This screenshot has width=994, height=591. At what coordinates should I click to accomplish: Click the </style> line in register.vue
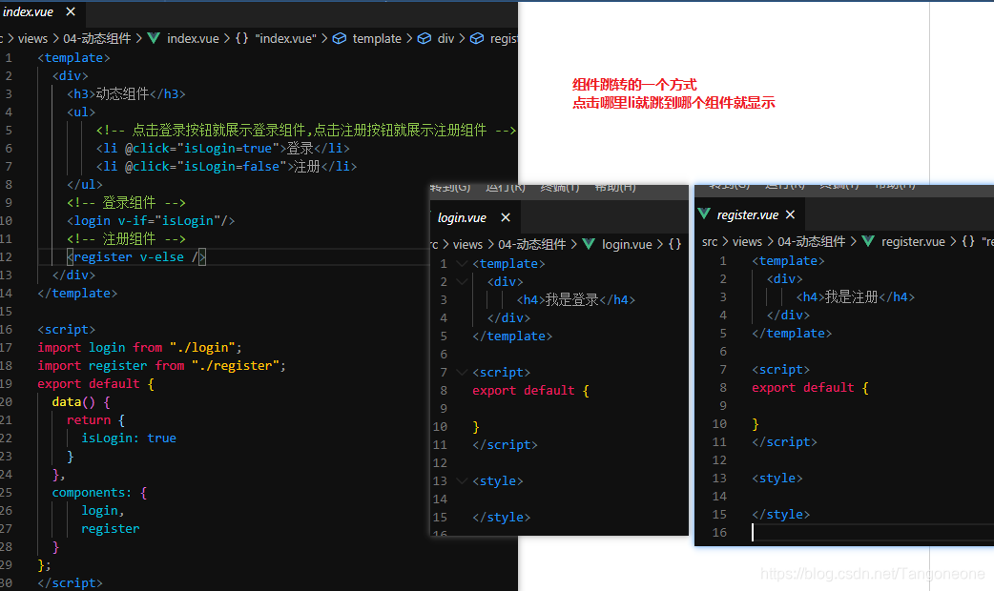pyautogui.click(x=781, y=515)
